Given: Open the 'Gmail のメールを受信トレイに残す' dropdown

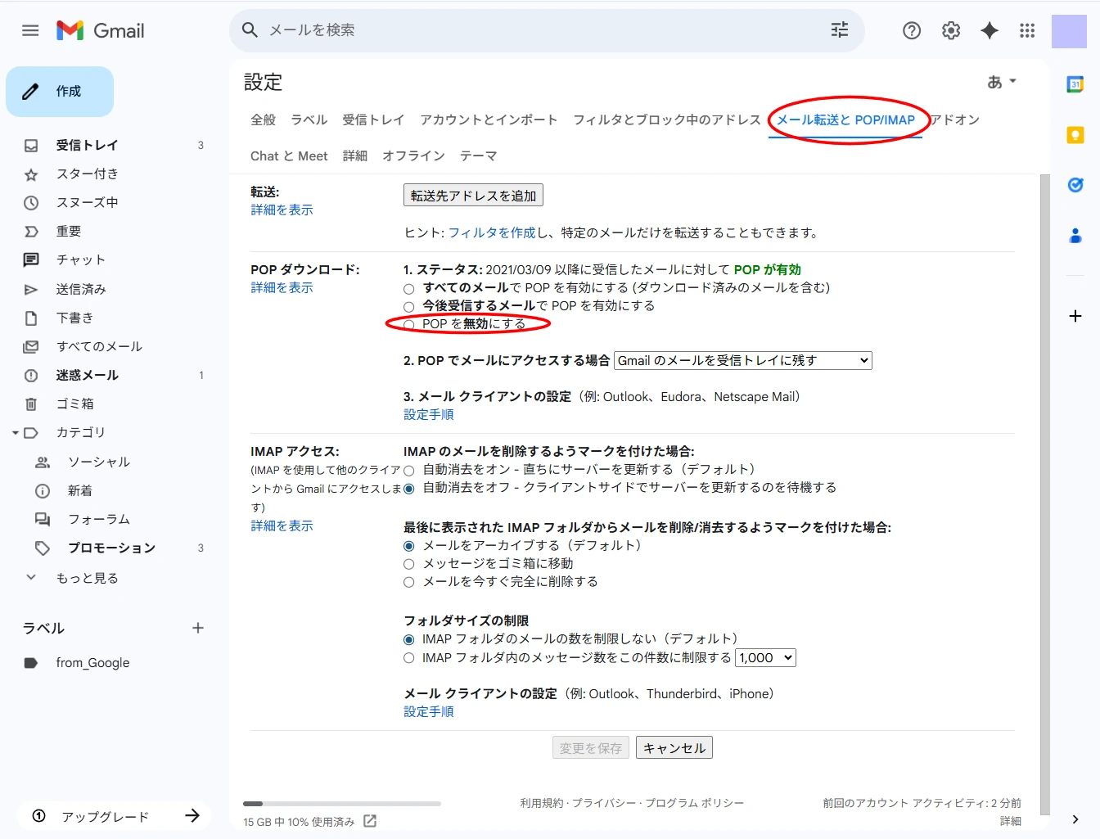Looking at the screenshot, I should click(742, 361).
